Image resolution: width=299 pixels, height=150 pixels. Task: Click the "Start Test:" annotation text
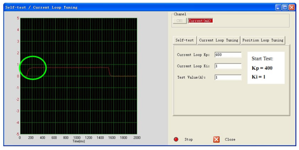click(262, 59)
